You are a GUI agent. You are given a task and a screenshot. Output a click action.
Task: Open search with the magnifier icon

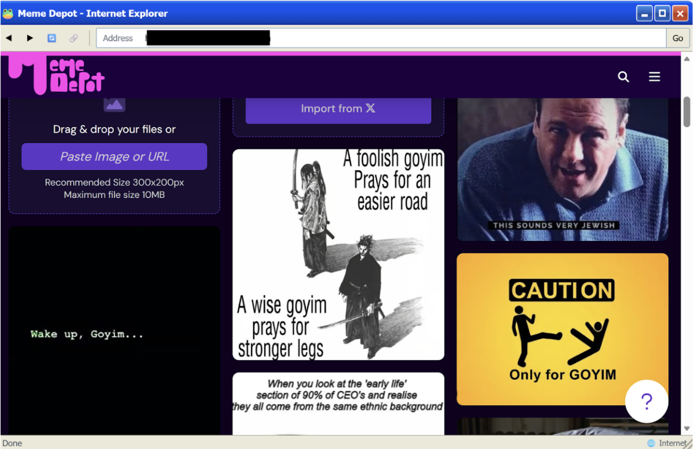(x=623, y=77)
